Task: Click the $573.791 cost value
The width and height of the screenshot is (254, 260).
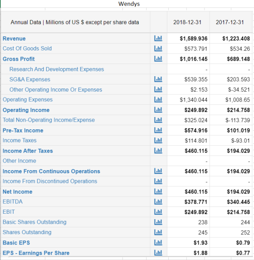Action: [x=196, y=49]
